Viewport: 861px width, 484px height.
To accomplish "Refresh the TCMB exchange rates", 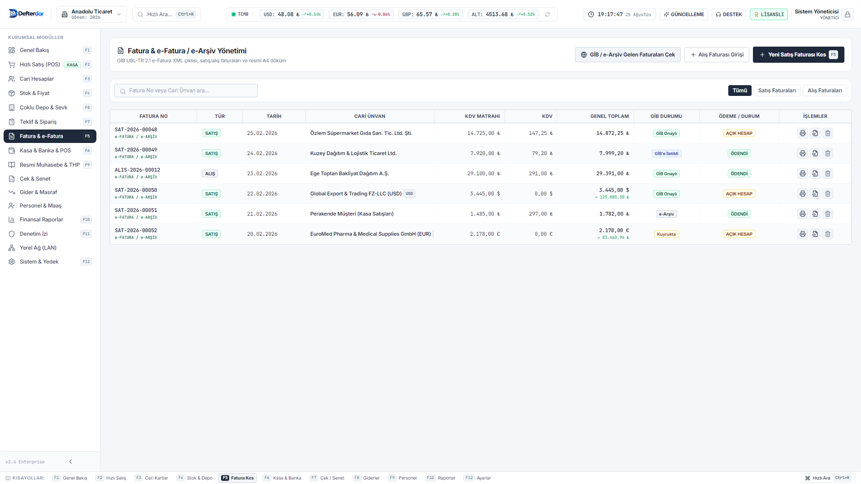I will [548, 14].
